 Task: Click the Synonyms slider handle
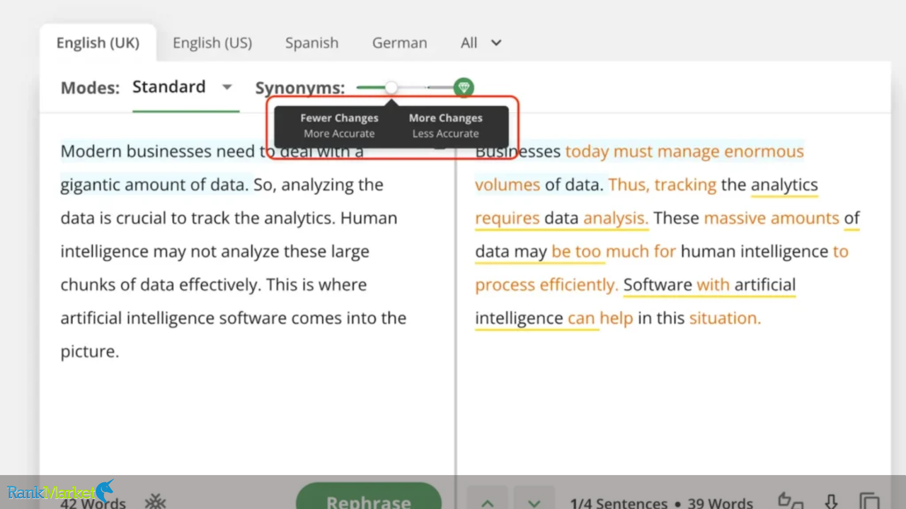pos(391,88)
